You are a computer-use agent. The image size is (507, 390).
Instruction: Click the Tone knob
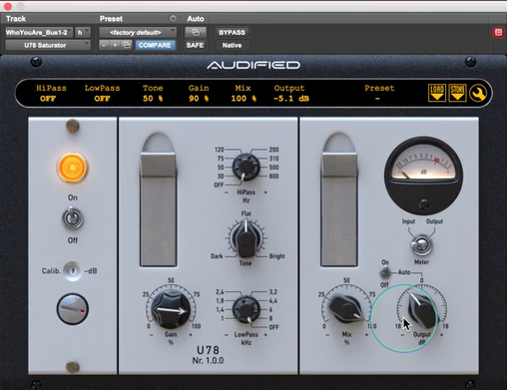246,238
